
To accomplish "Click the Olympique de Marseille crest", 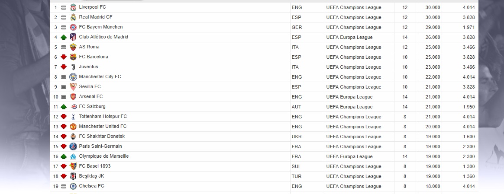I will point(73,156).
